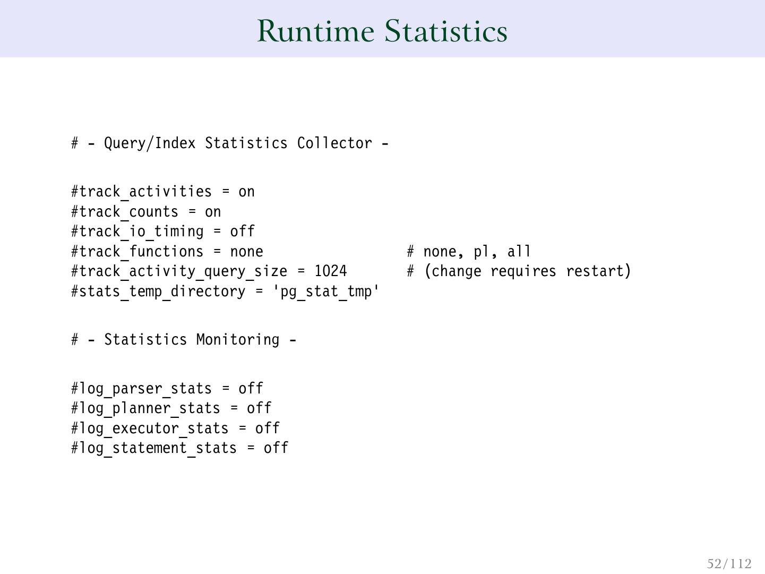Click the #track_functions setting name
This screenshot has width=765, height=574.
[137, 252]
